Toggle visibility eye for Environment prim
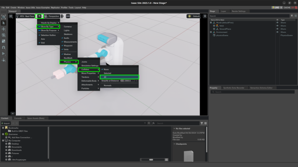Viewport: 298px width, 167px height. 277,32
